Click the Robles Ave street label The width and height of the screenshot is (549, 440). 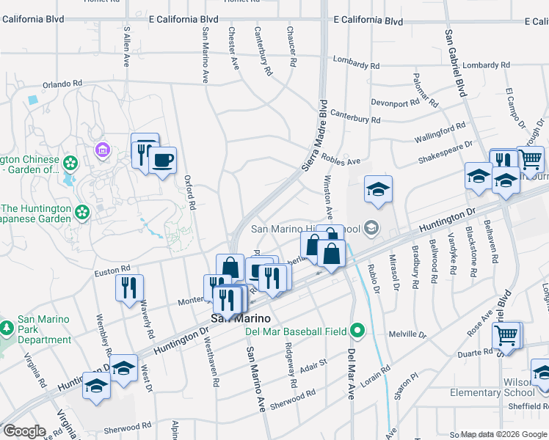(341, 159)
